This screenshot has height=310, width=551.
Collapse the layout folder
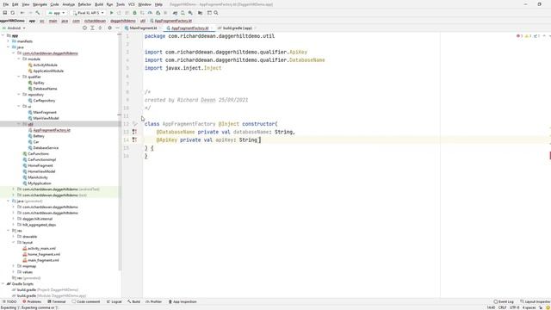(x=14, y=242)
